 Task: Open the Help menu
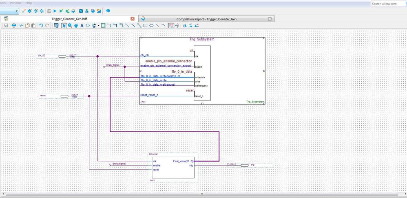(x=29, y=2)
